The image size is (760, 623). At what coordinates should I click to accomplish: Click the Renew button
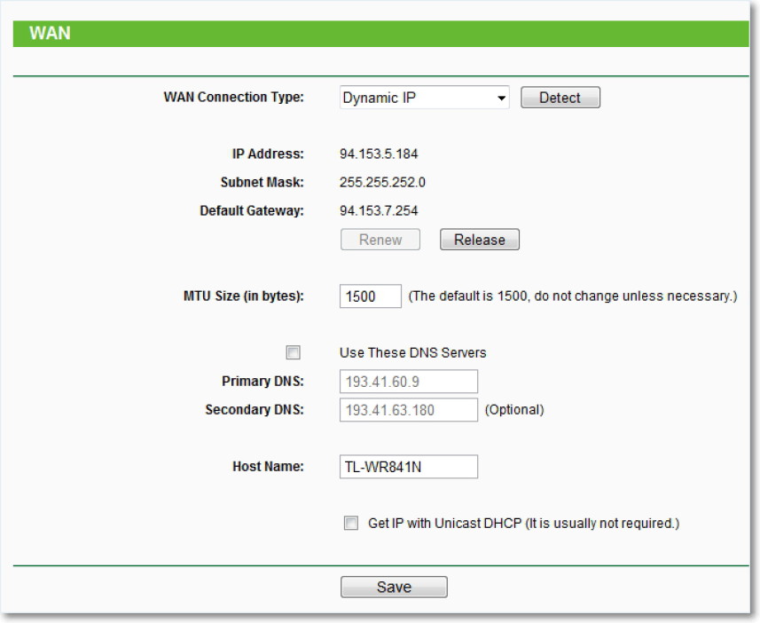click(x=380, y=240)
